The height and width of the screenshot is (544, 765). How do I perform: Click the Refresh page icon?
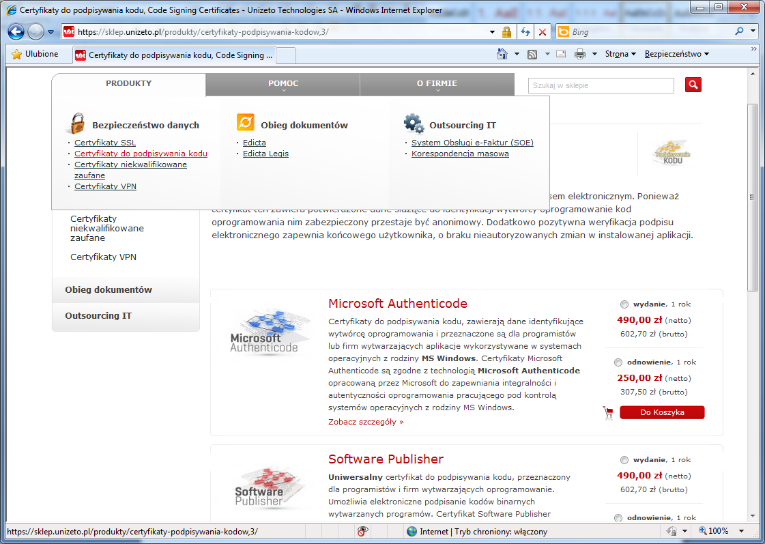(525, 32)
